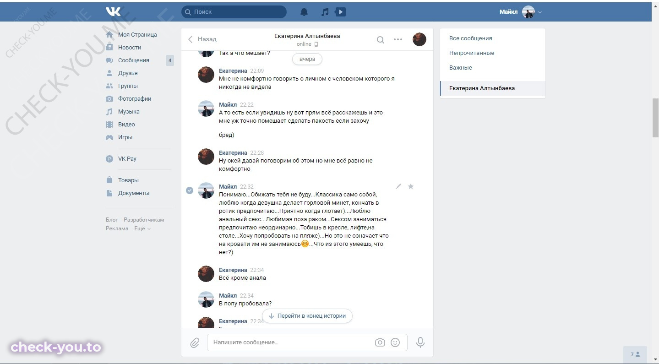Click the Новости newspaper icon
This screenshot has width=659, height=364.
tap(109, 48)
